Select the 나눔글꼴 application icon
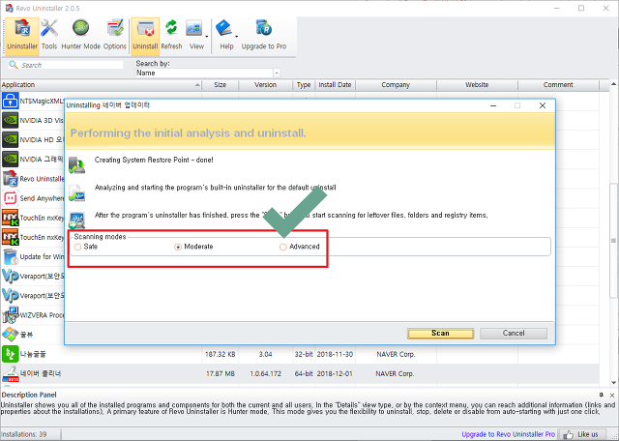Viewport: 619px width, 441px height. tap(10, 354)
